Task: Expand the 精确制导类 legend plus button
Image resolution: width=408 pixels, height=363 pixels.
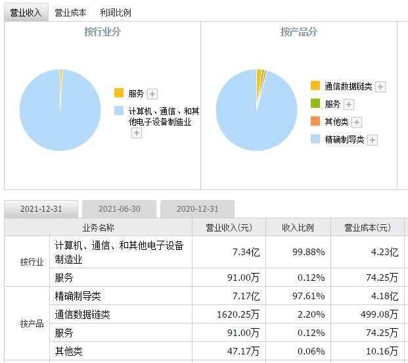Action: (x=373, y=140)
